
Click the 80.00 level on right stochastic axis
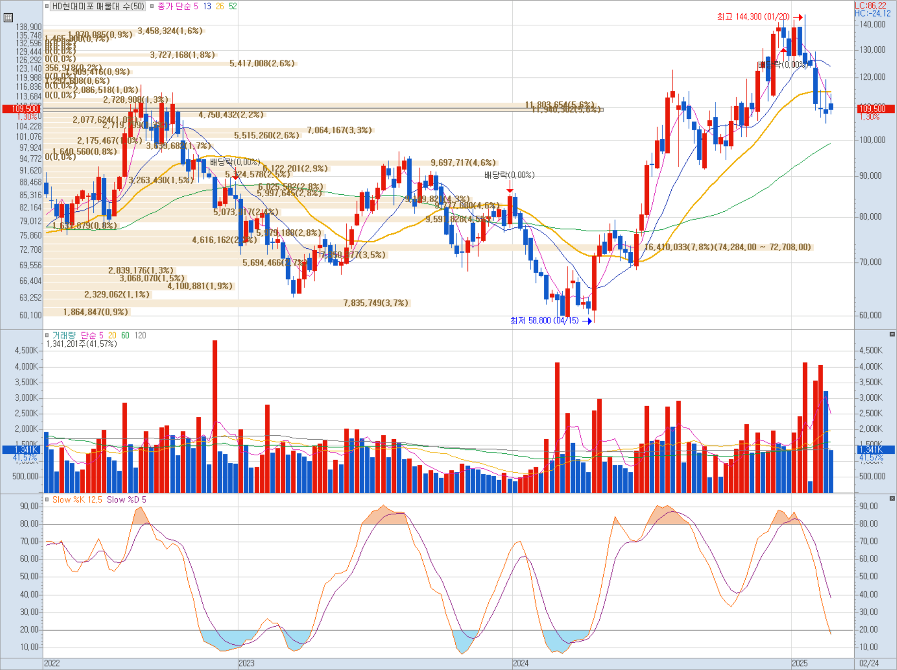click(869, 524)
